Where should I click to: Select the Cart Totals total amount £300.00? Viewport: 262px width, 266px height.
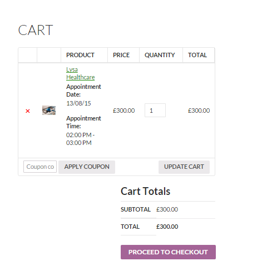[167, 227]
